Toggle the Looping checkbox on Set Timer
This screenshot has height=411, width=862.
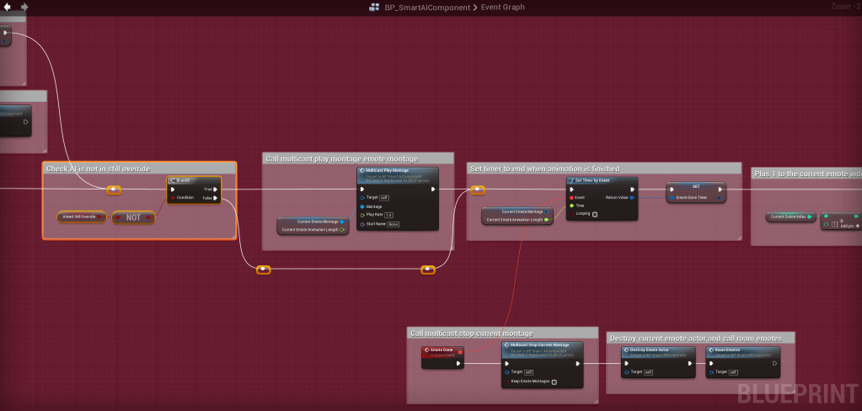point(595,214)
